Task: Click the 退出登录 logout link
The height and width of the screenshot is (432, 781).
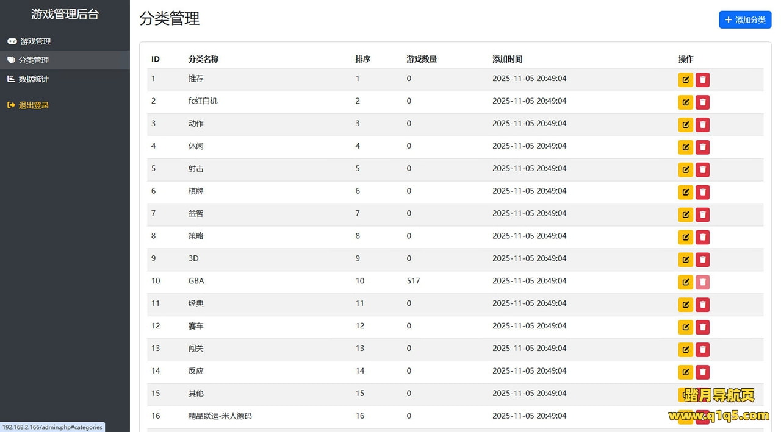Action: point(34,105)
